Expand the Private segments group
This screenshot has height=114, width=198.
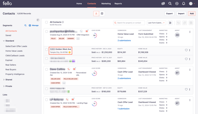pyautogui.click(x=4, y=86)
